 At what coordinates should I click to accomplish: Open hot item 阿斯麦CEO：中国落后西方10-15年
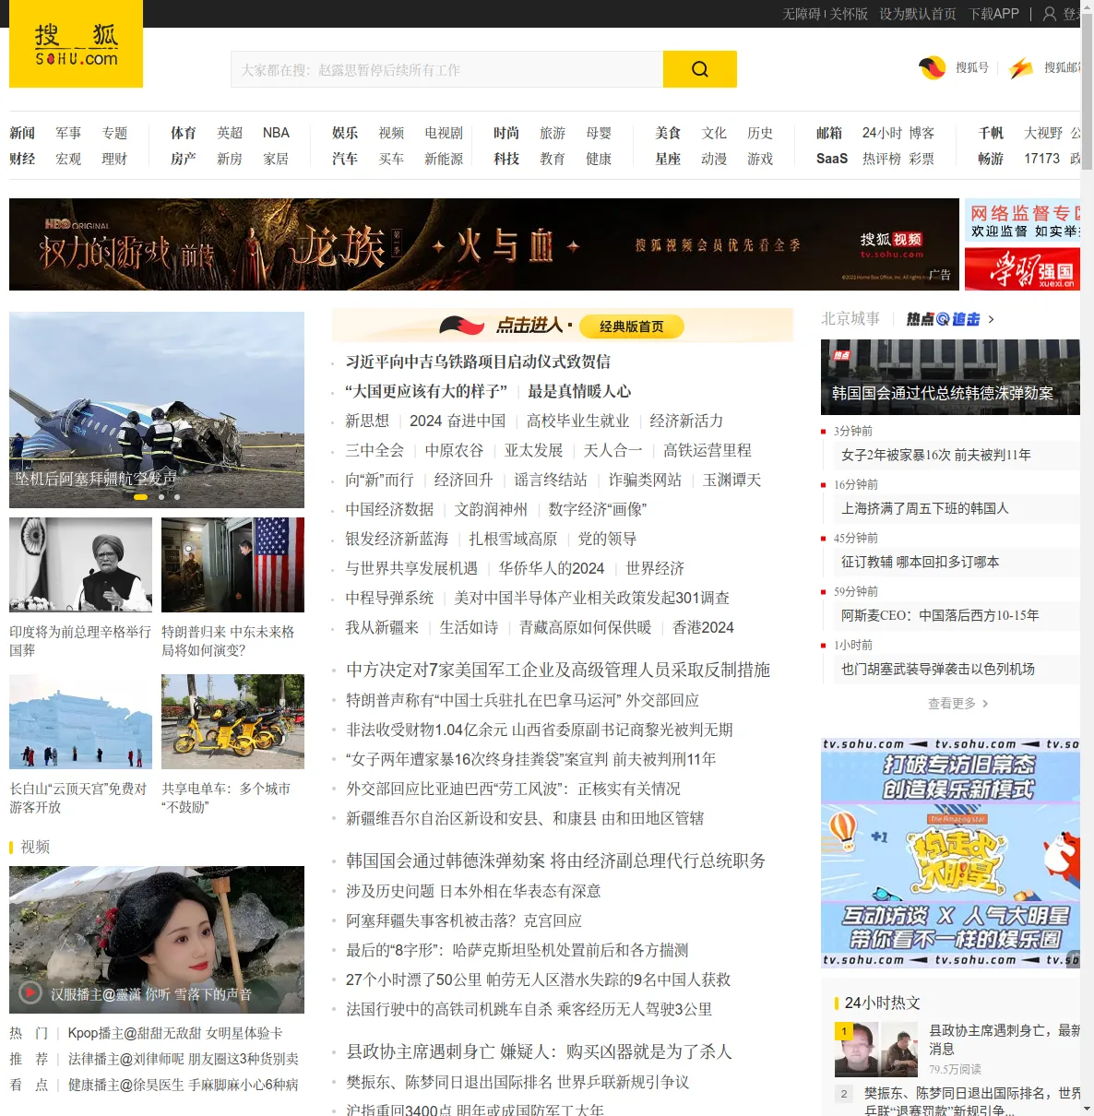pyautogui.click(x=940, y=615)
